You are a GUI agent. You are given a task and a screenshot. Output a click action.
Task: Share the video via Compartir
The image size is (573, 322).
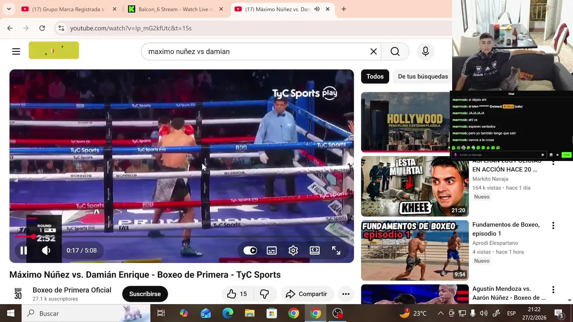tap(307, 294)
